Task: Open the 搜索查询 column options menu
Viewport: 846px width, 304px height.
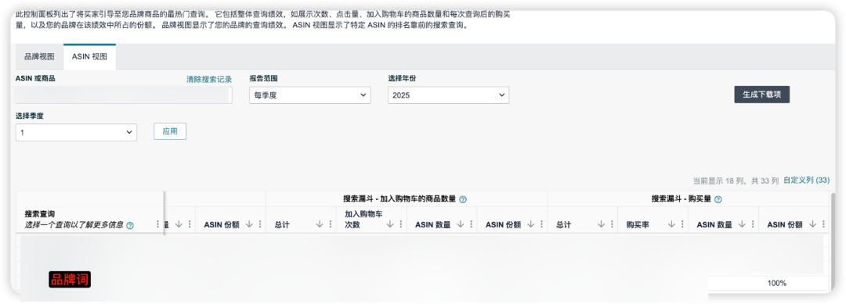Action: (x=157, y=225)
